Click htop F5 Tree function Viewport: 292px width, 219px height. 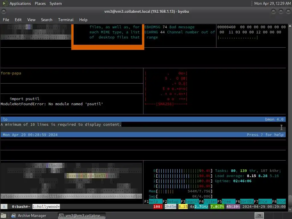click(226, 202)
